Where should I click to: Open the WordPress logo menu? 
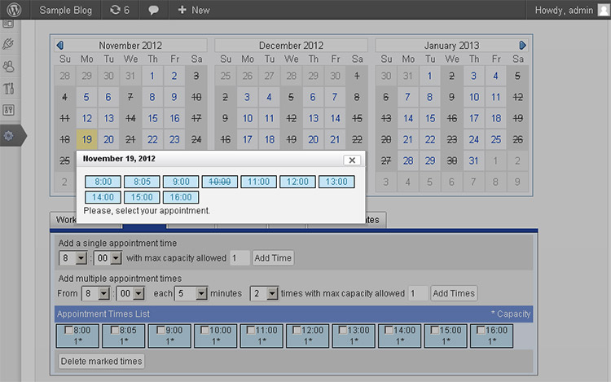(14, 9)
